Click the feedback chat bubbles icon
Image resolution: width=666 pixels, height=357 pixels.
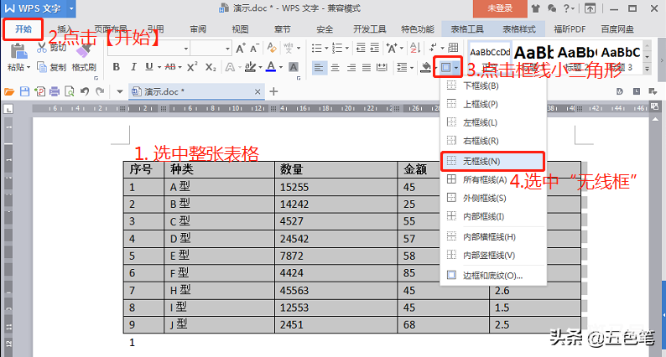(x=552, y=8)
